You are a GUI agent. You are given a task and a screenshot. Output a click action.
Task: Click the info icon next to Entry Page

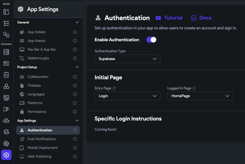114,88
